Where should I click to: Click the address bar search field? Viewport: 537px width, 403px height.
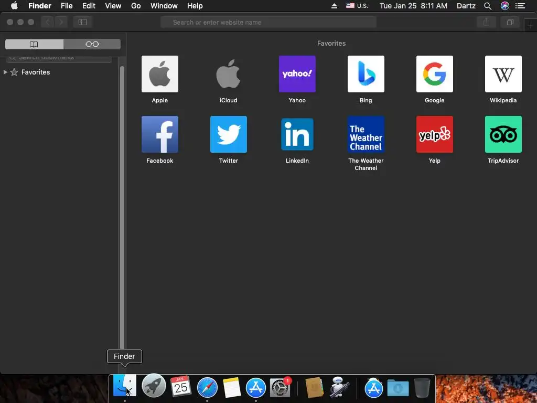tap(268, 22)
